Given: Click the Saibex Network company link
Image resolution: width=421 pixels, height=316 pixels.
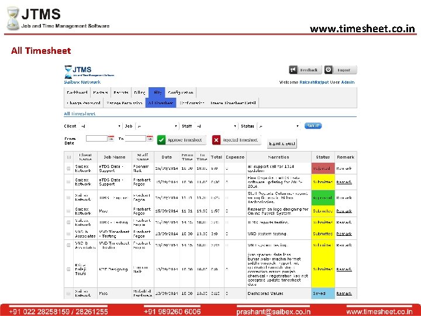Looking at the screenshot, I should pyautogui.click(x=82, y=83).
